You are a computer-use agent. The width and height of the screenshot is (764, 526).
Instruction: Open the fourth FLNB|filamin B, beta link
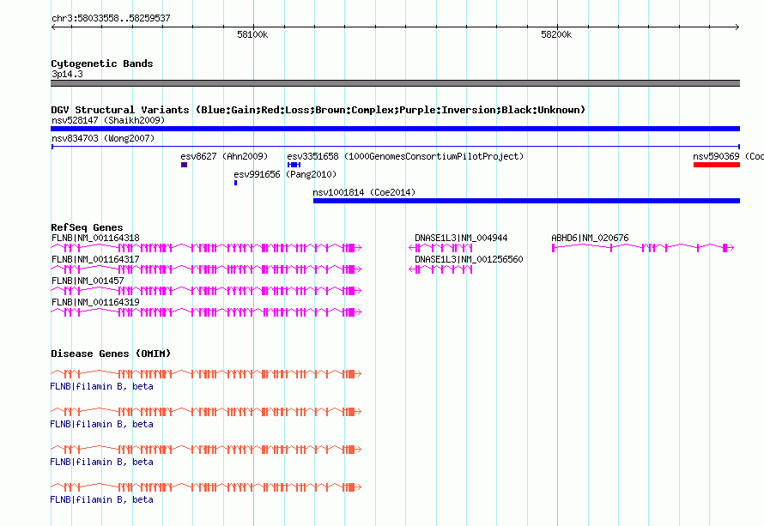102,499
